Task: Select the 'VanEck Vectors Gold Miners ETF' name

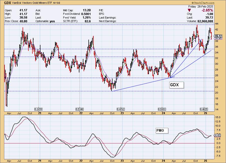Action: click(32, 3)
